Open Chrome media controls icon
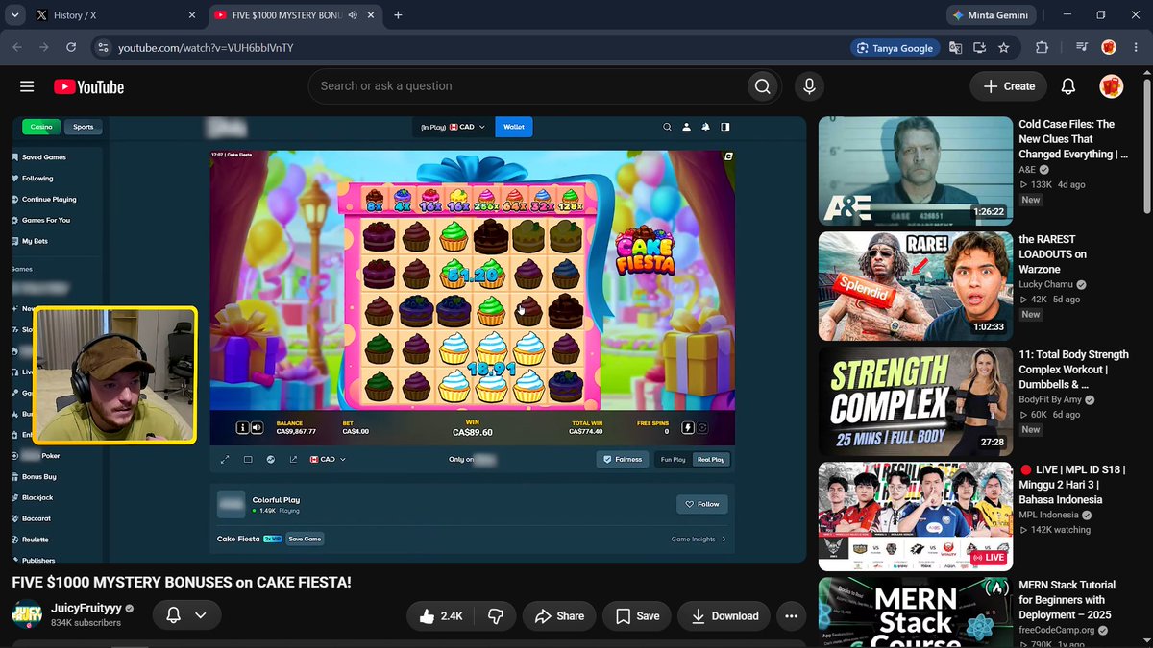This screenshot has width=1153, height=648. tap(1082, 47)
